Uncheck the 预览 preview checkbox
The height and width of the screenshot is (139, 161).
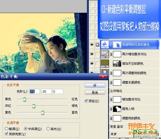pos(86,101)
